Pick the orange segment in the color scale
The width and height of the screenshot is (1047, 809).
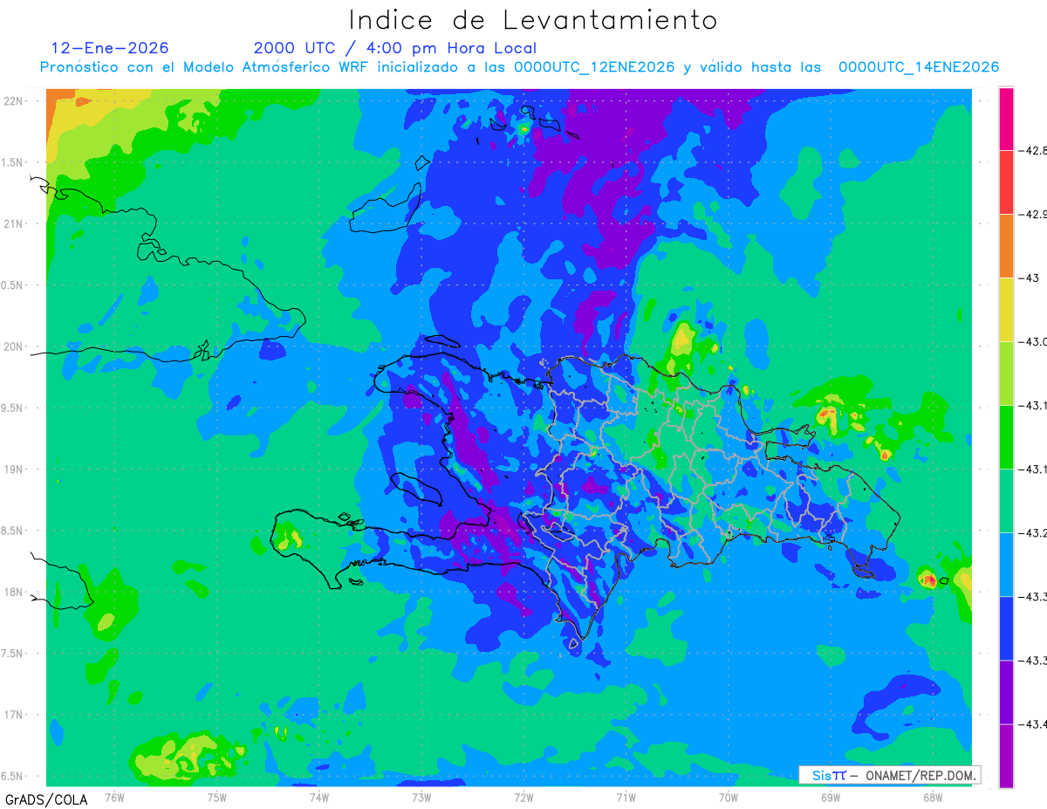tap(1006, 246)
